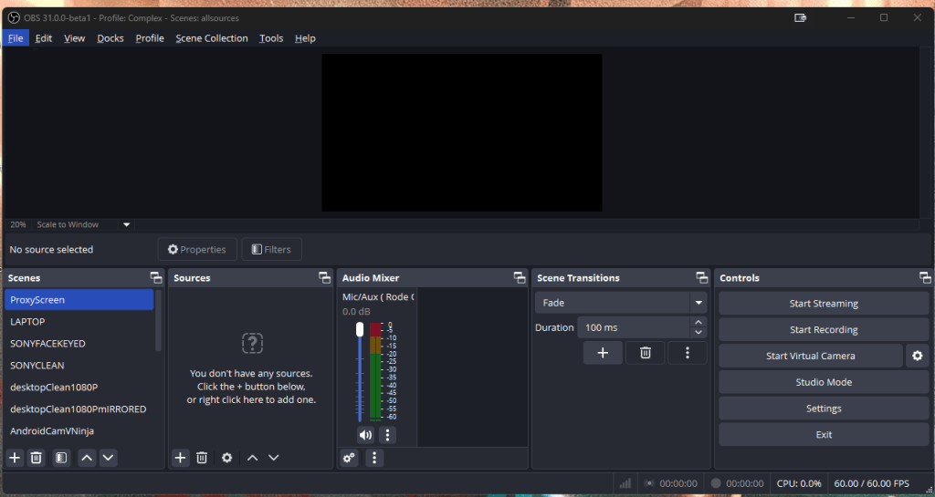Remove the selected scene with the trash icon
935x497 pixels.
(x=37, y=458)
